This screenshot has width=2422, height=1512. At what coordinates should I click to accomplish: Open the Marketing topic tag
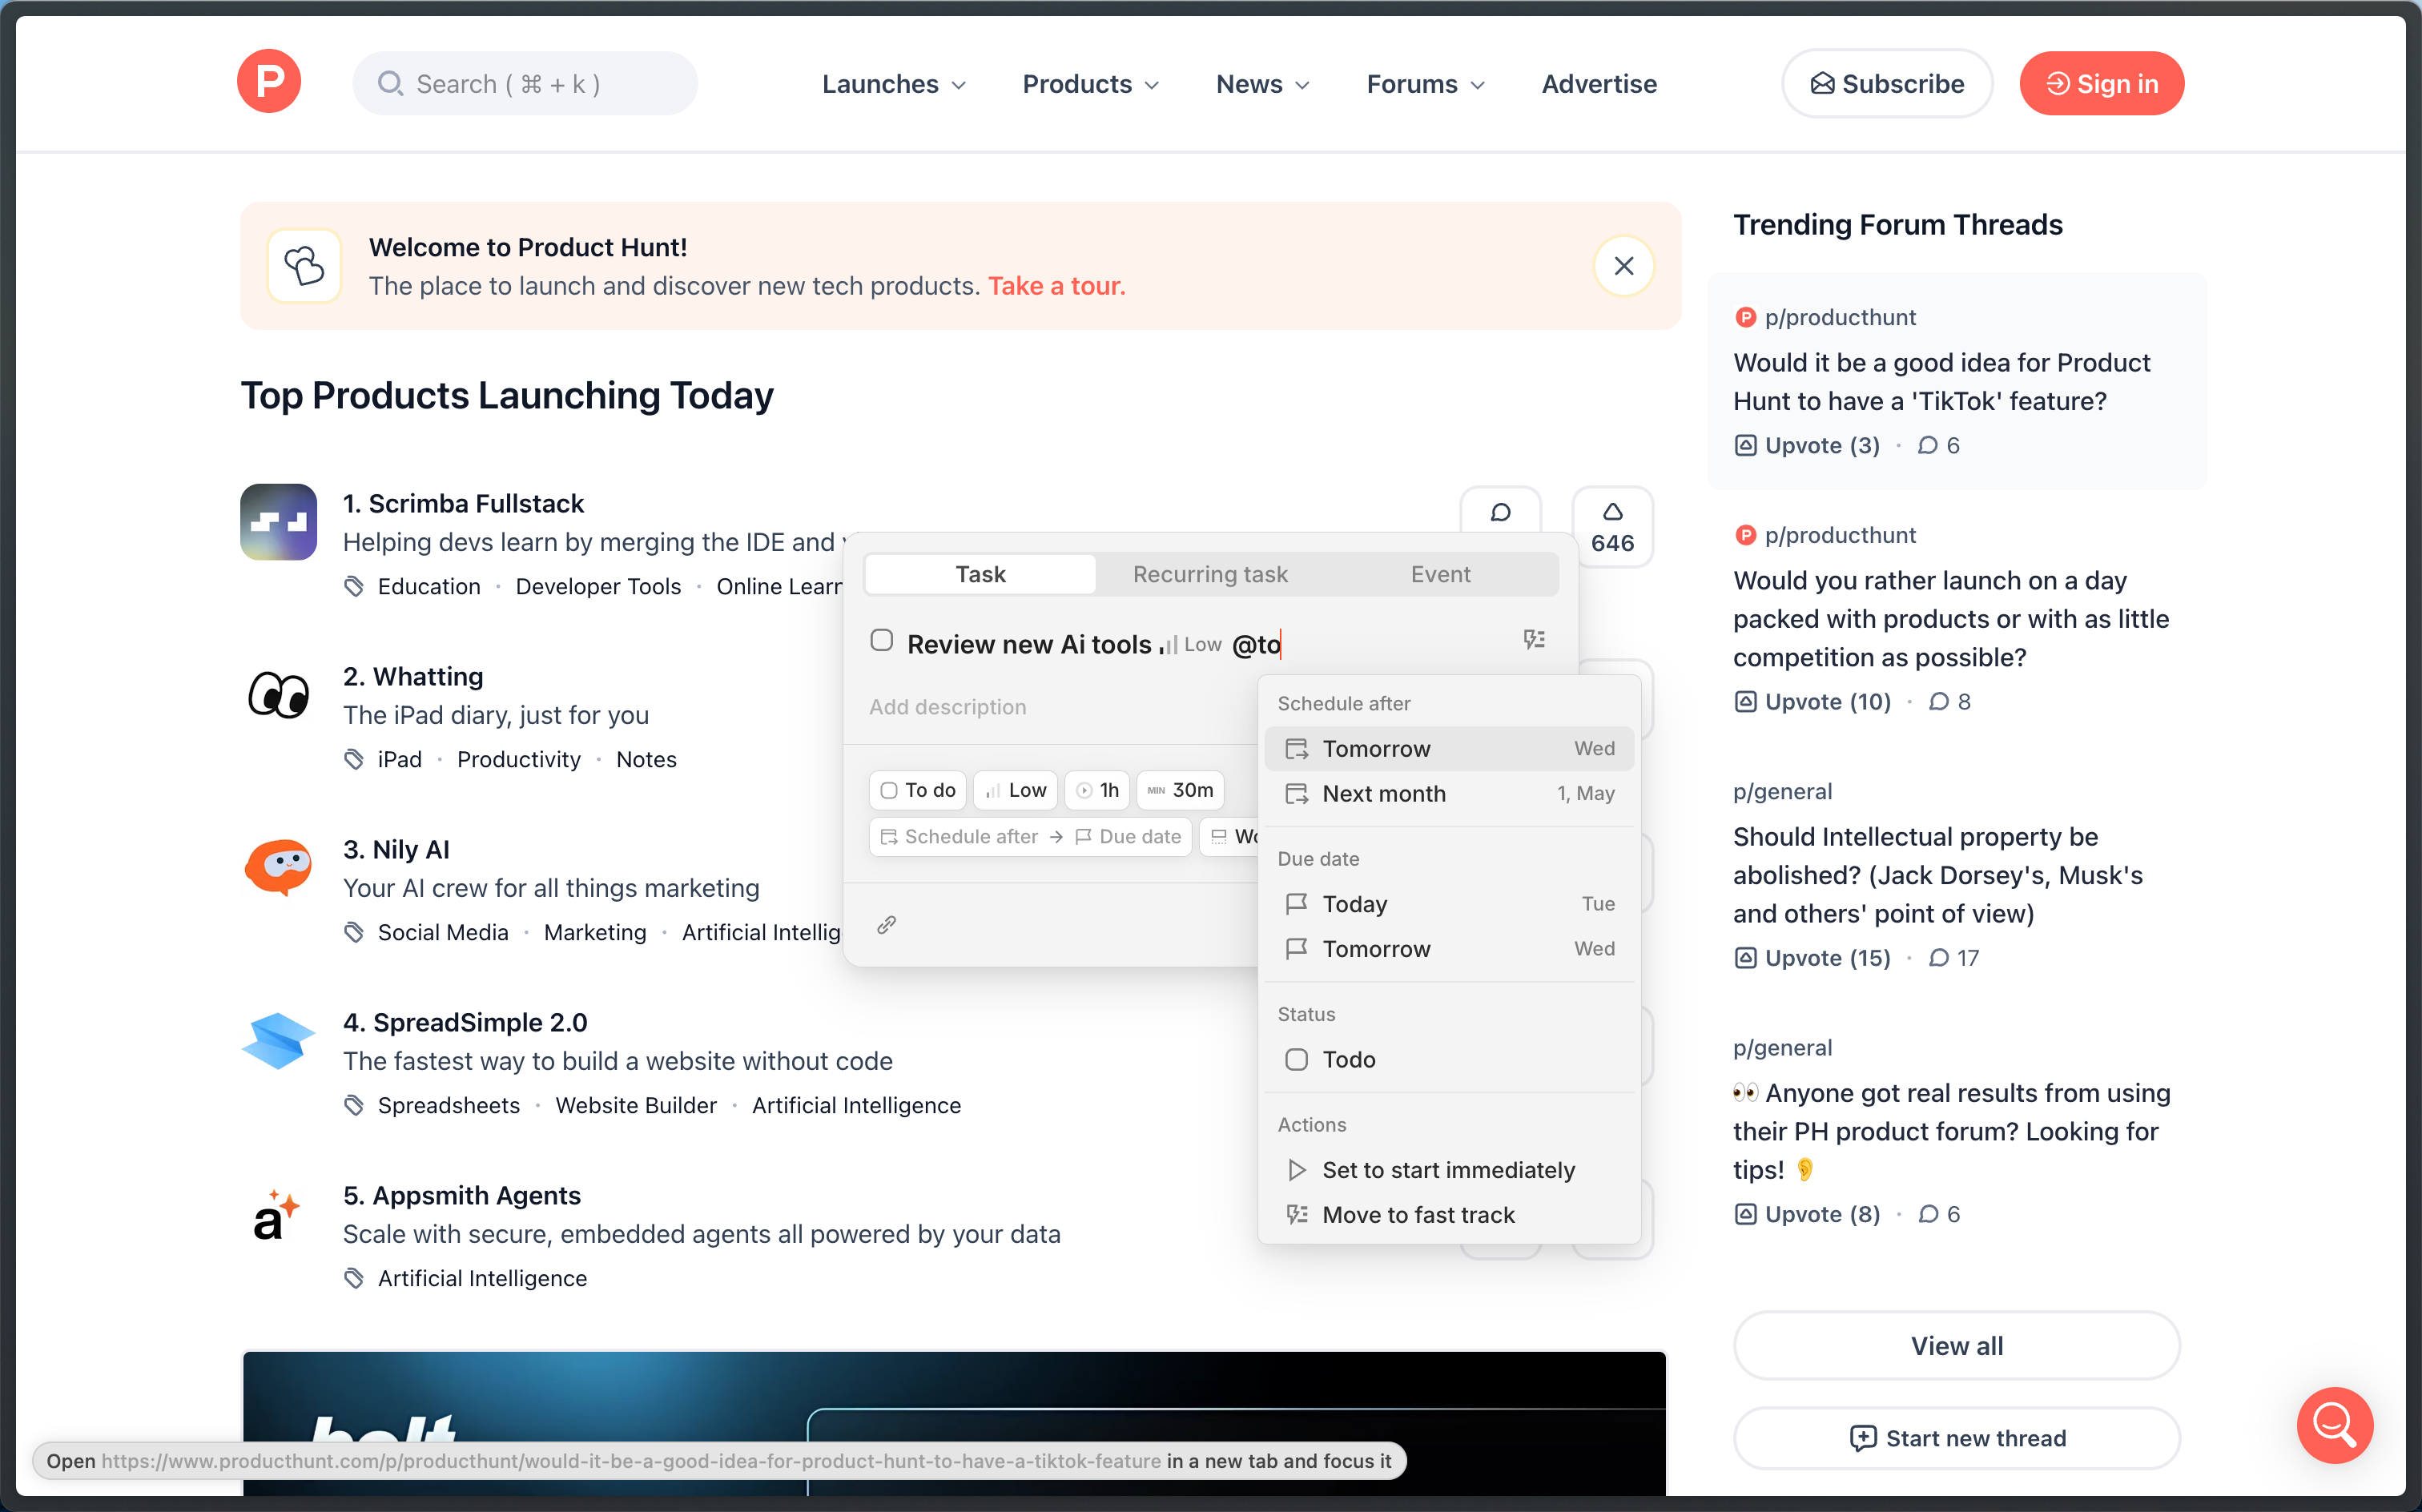click(x=595, y=932)
